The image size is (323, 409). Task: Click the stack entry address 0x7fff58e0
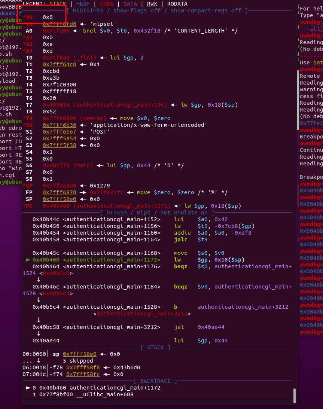point(80,354)
